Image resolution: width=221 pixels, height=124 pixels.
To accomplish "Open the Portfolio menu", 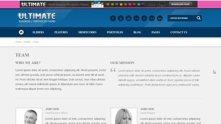I will (115, 32).
